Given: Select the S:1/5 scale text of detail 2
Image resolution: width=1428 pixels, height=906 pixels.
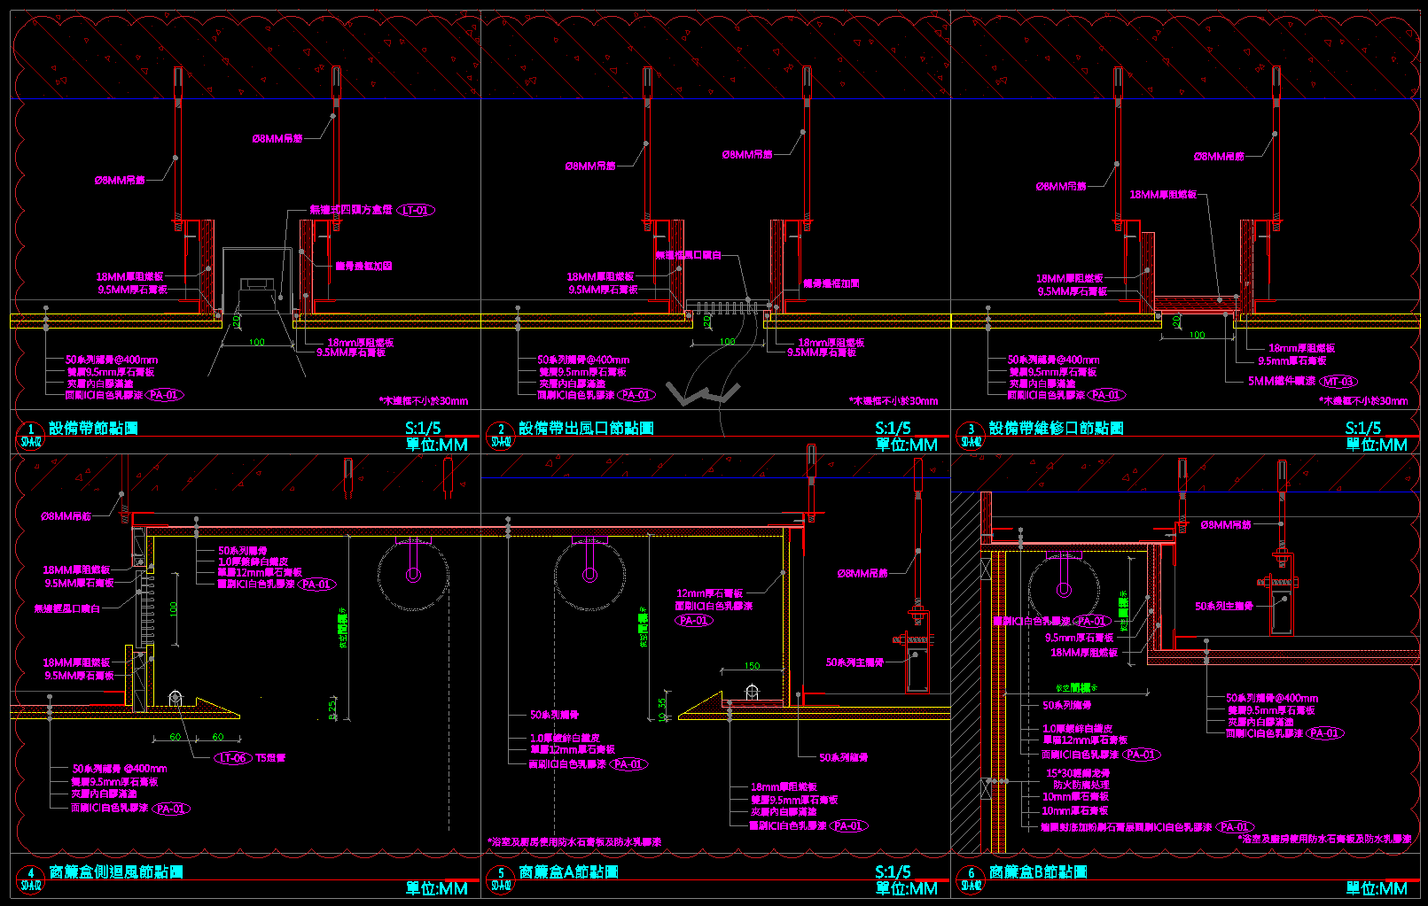Looking at the screenshot, I should [893, 428].
